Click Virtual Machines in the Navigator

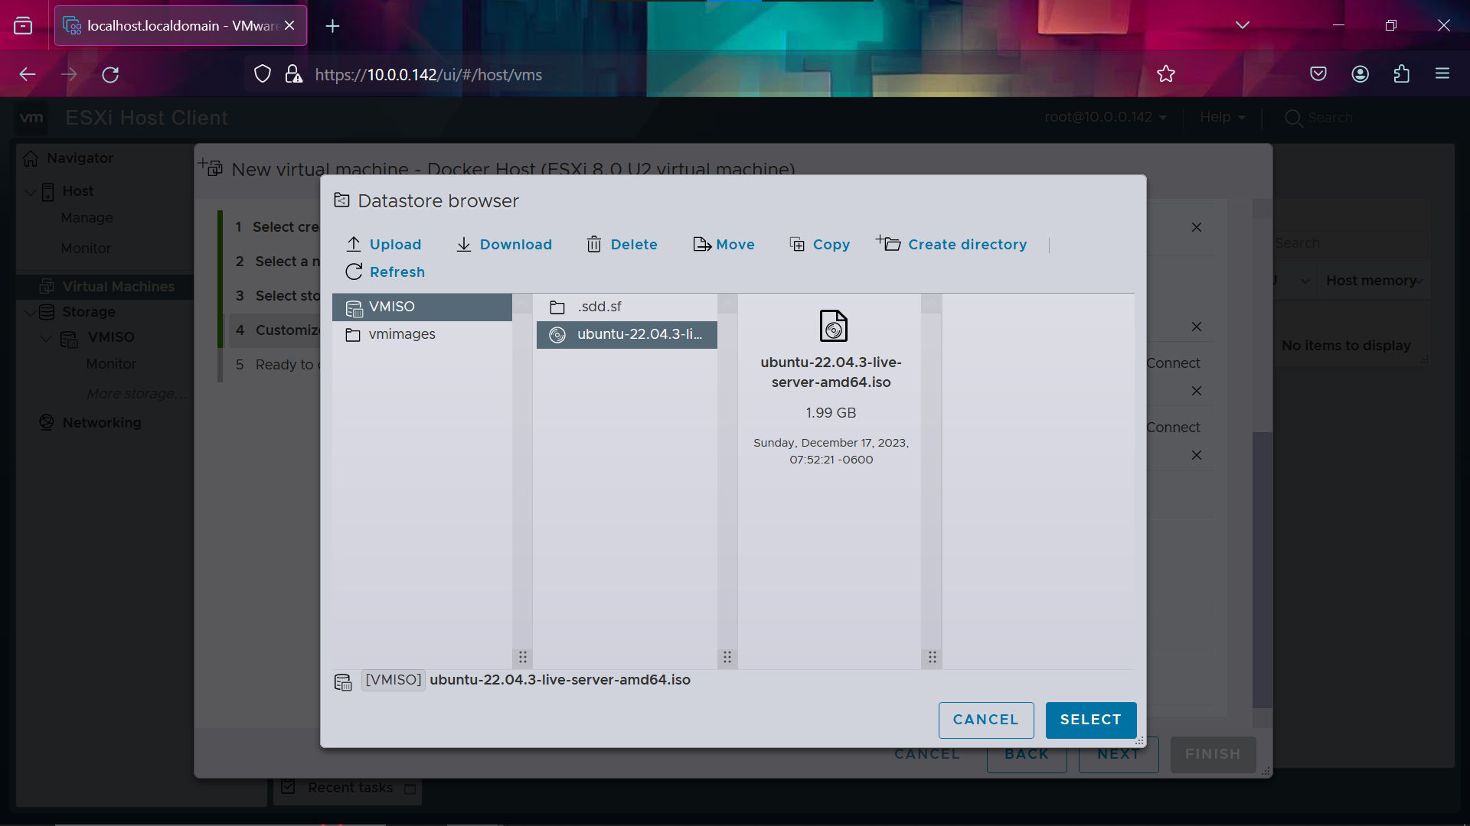(118, 287)
